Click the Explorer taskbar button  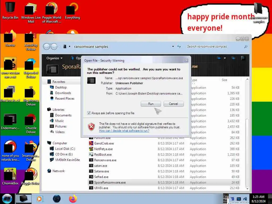24,199
